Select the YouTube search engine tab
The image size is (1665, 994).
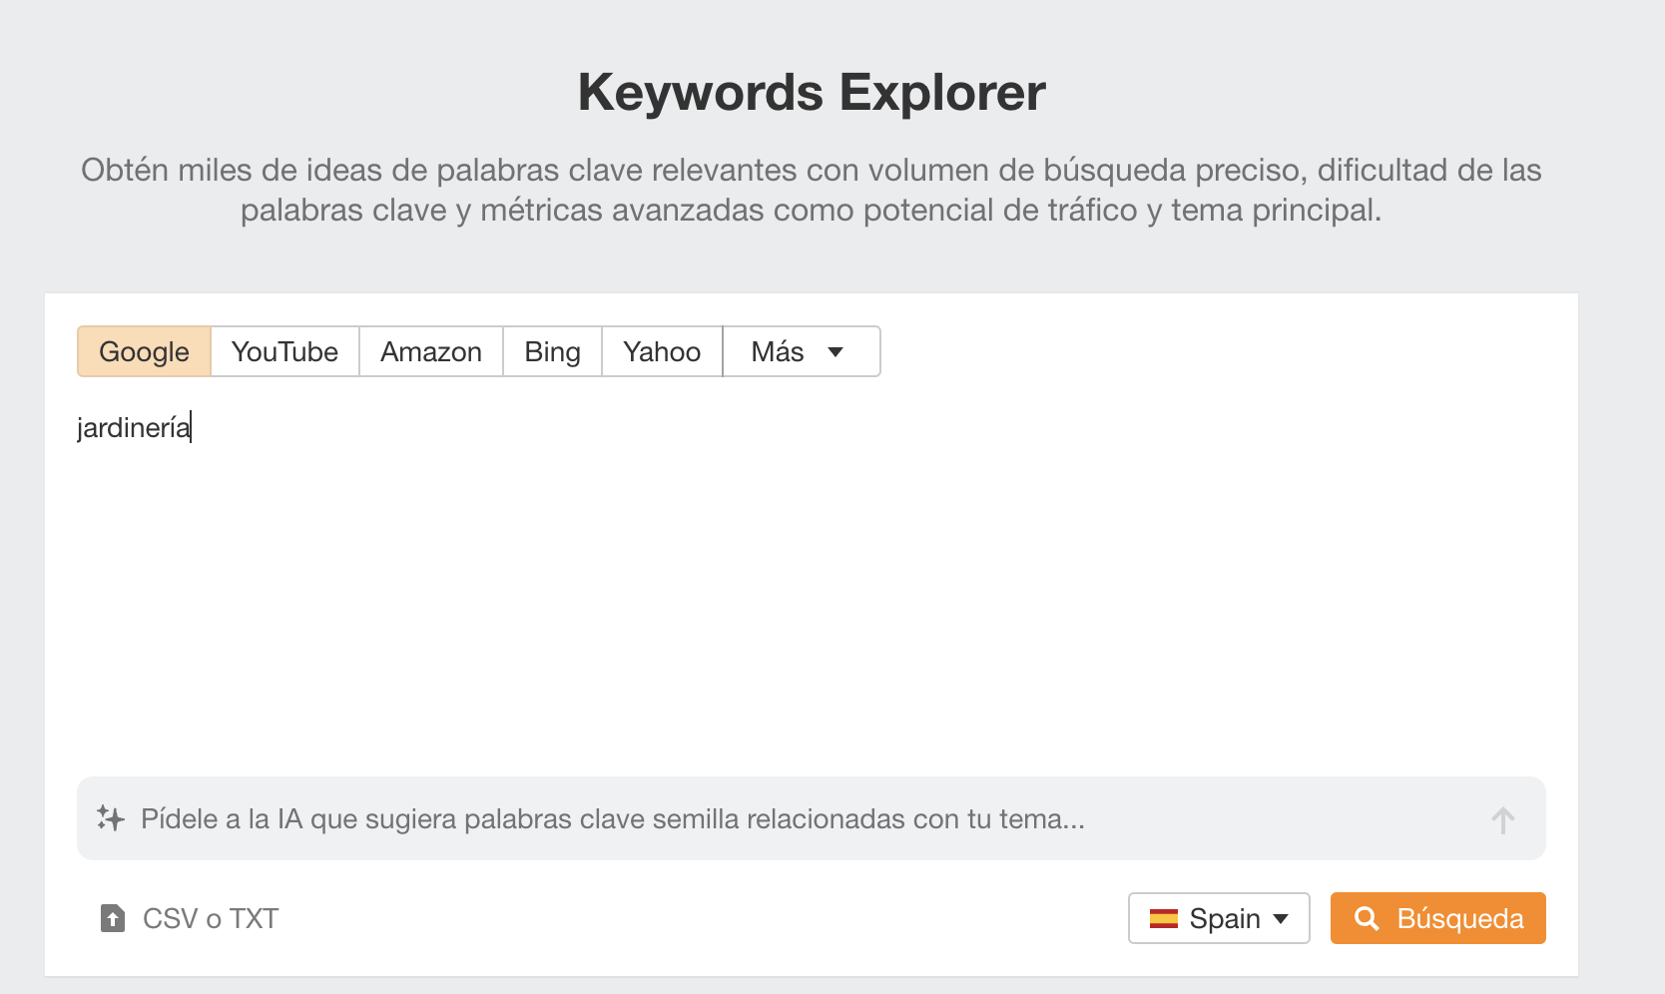(x=283, y=351)
